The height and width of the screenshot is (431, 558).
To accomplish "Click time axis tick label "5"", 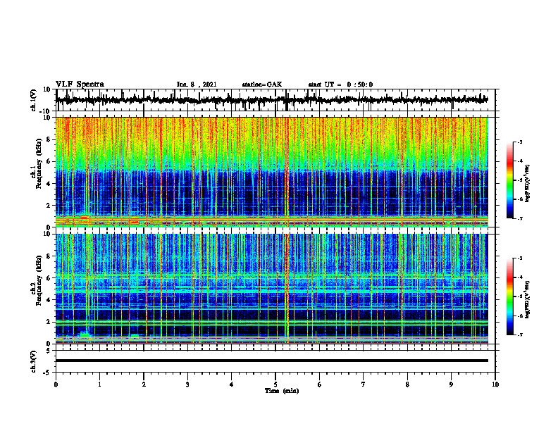I will pyautogui.click(x=275, y=385).
